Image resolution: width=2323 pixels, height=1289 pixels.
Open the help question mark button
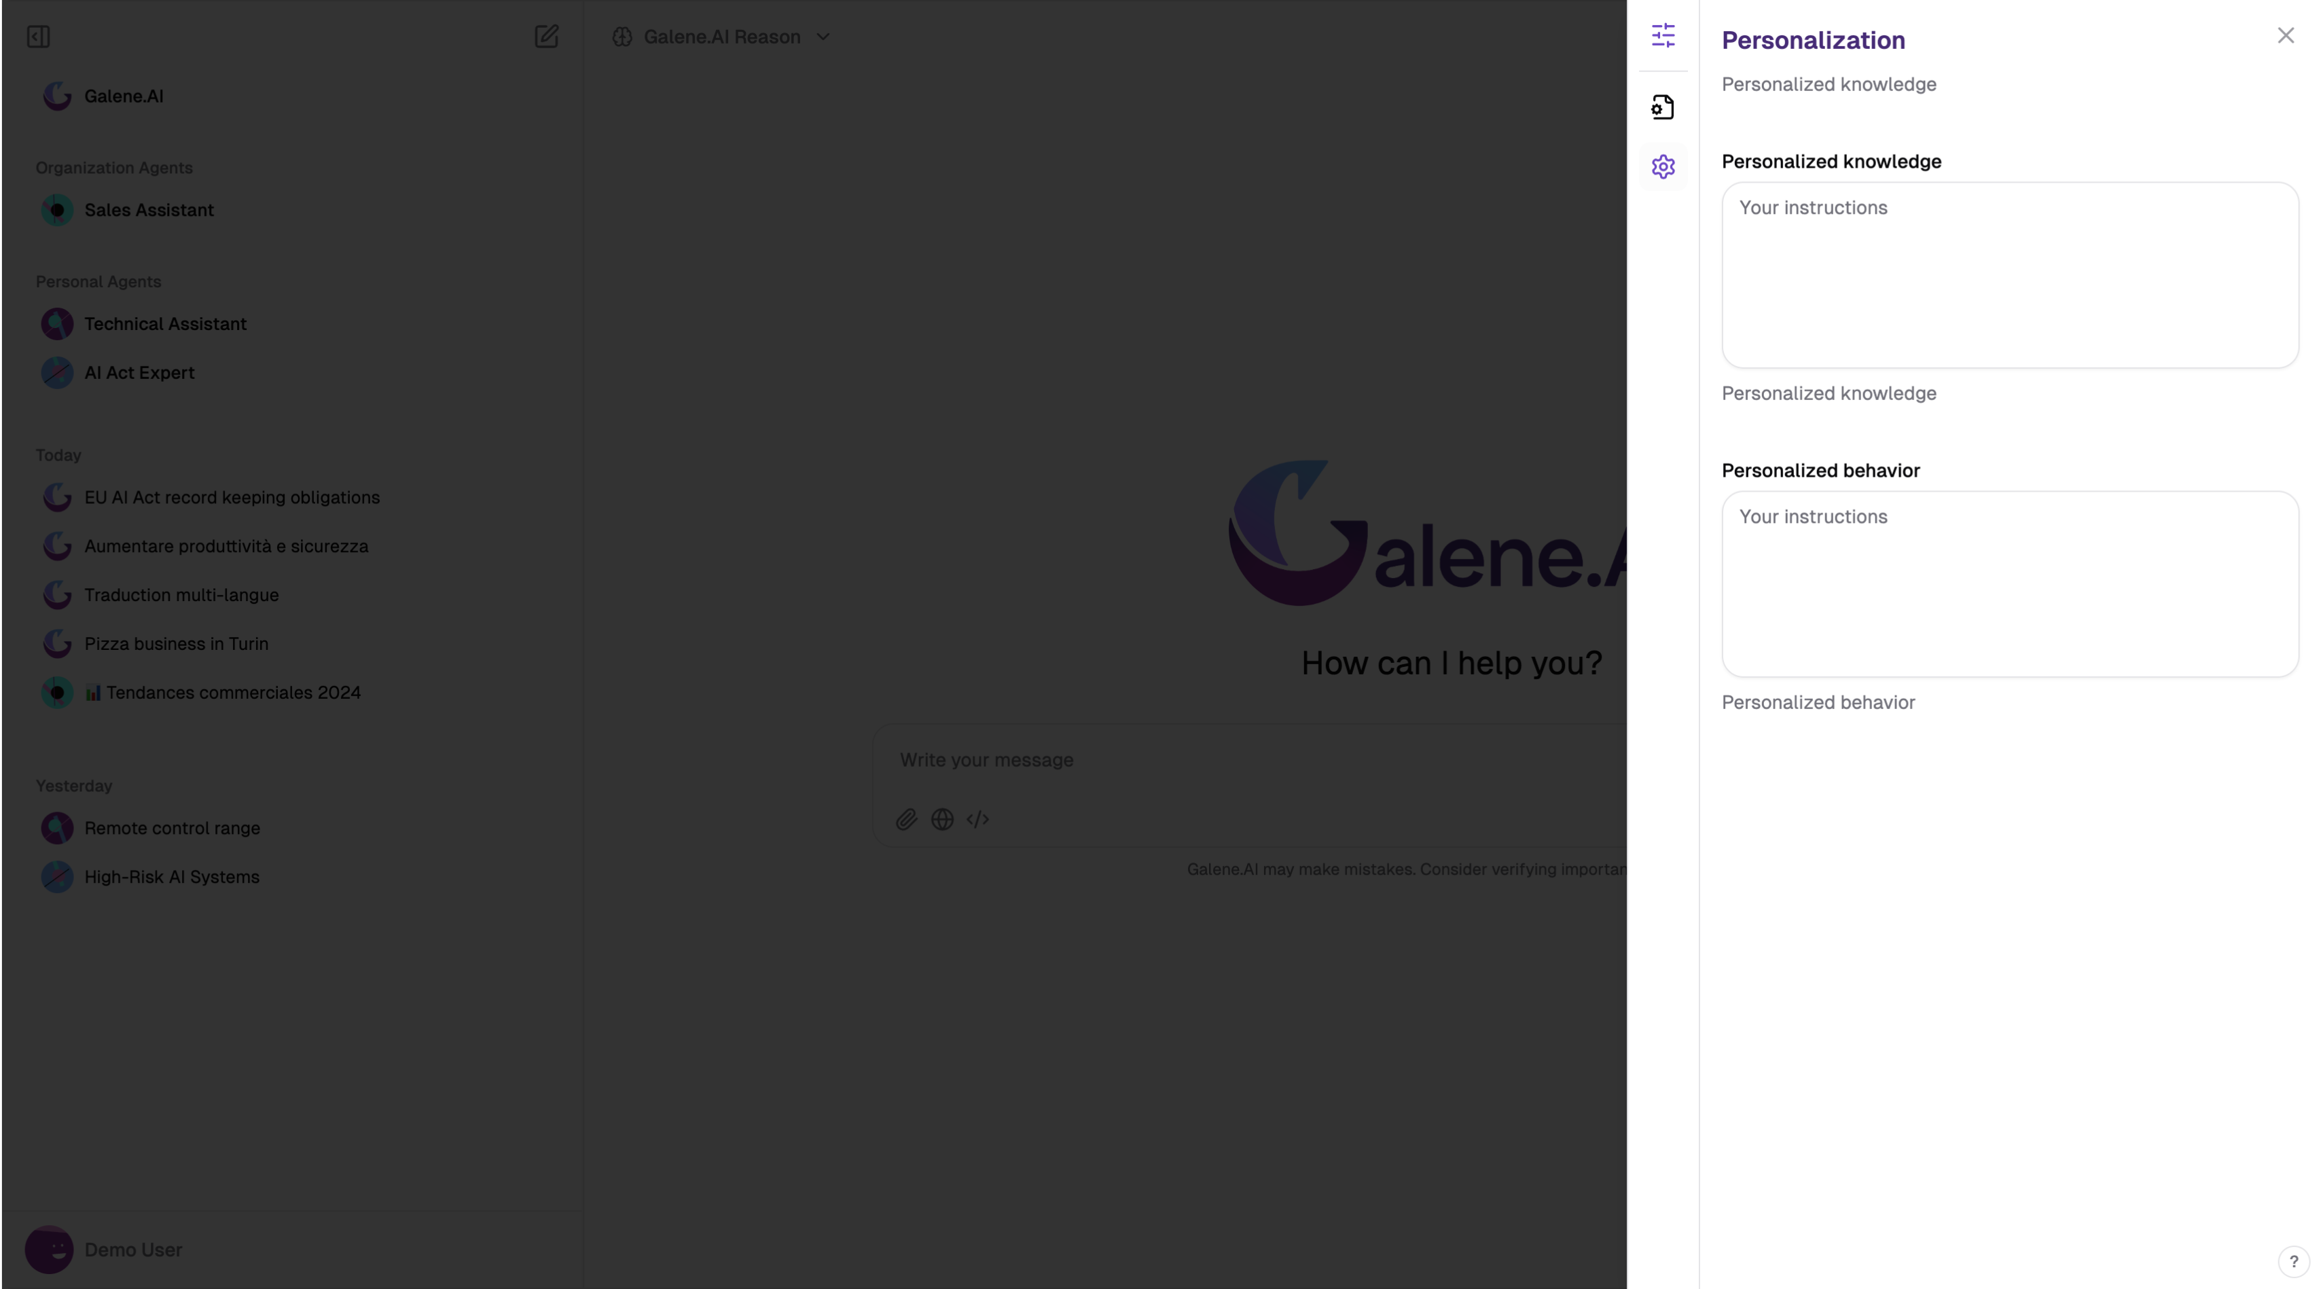2293,1261
